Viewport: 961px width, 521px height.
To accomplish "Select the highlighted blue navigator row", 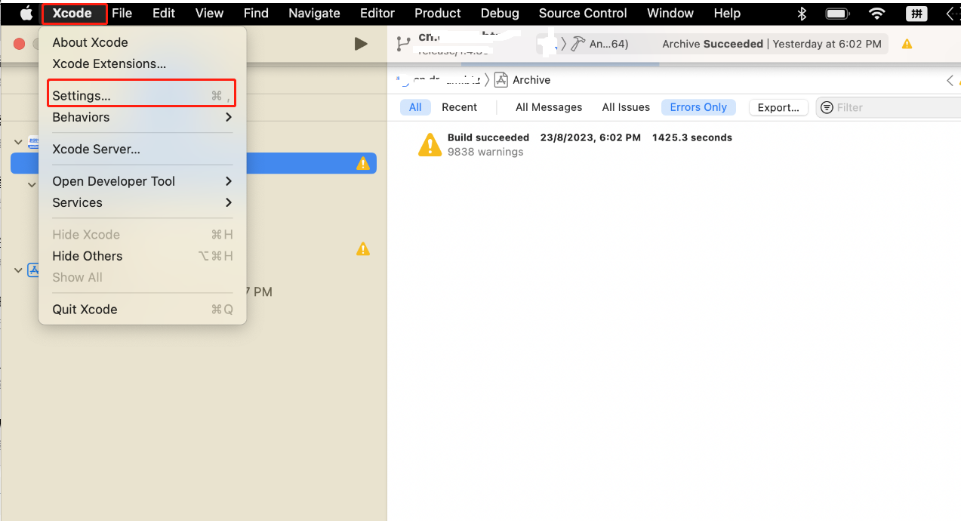I will [193, 163].
